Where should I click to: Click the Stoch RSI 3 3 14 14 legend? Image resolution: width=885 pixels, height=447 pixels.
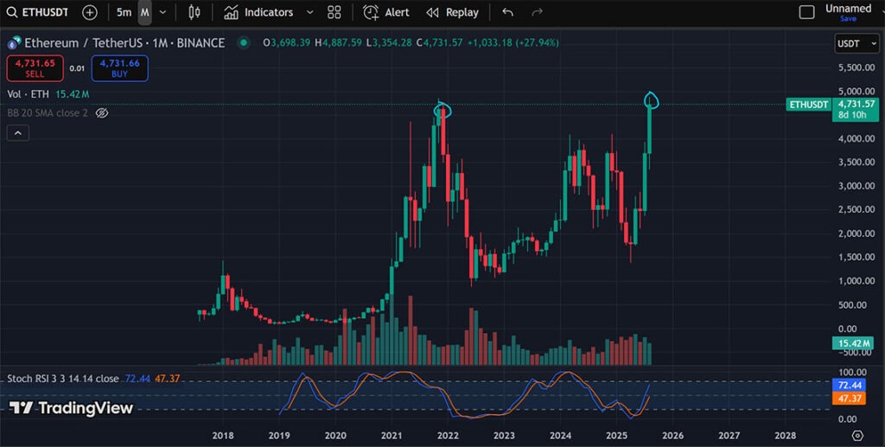(63, 378)
